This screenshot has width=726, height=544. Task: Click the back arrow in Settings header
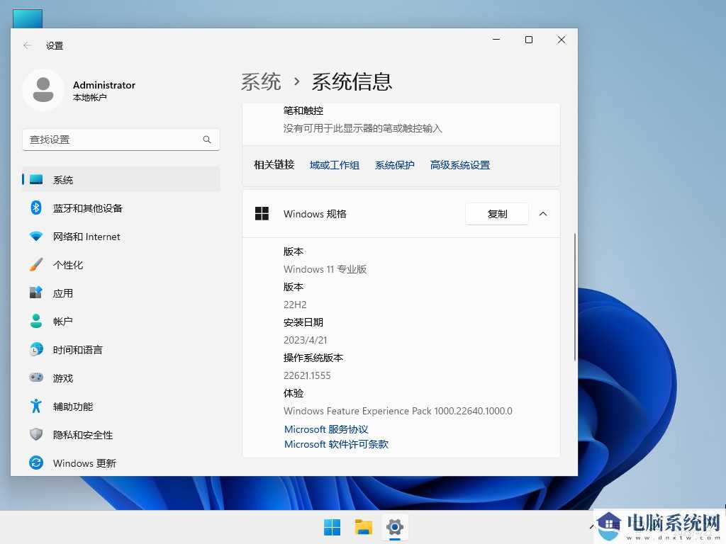click(x=28, y=45)
